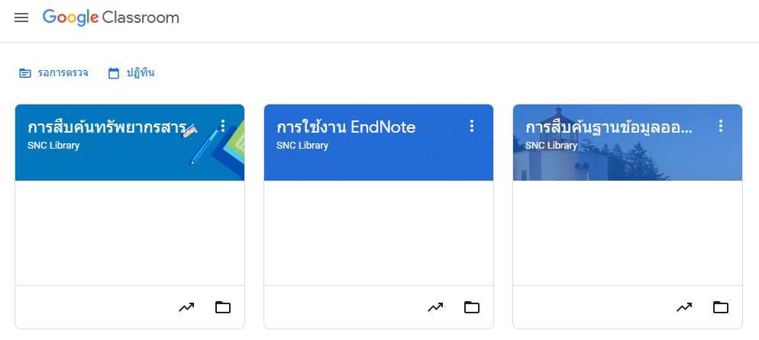Open the การใช้งาน EndNote class title
The width and height of the screenshot is (759, 340).
[346, 127]
